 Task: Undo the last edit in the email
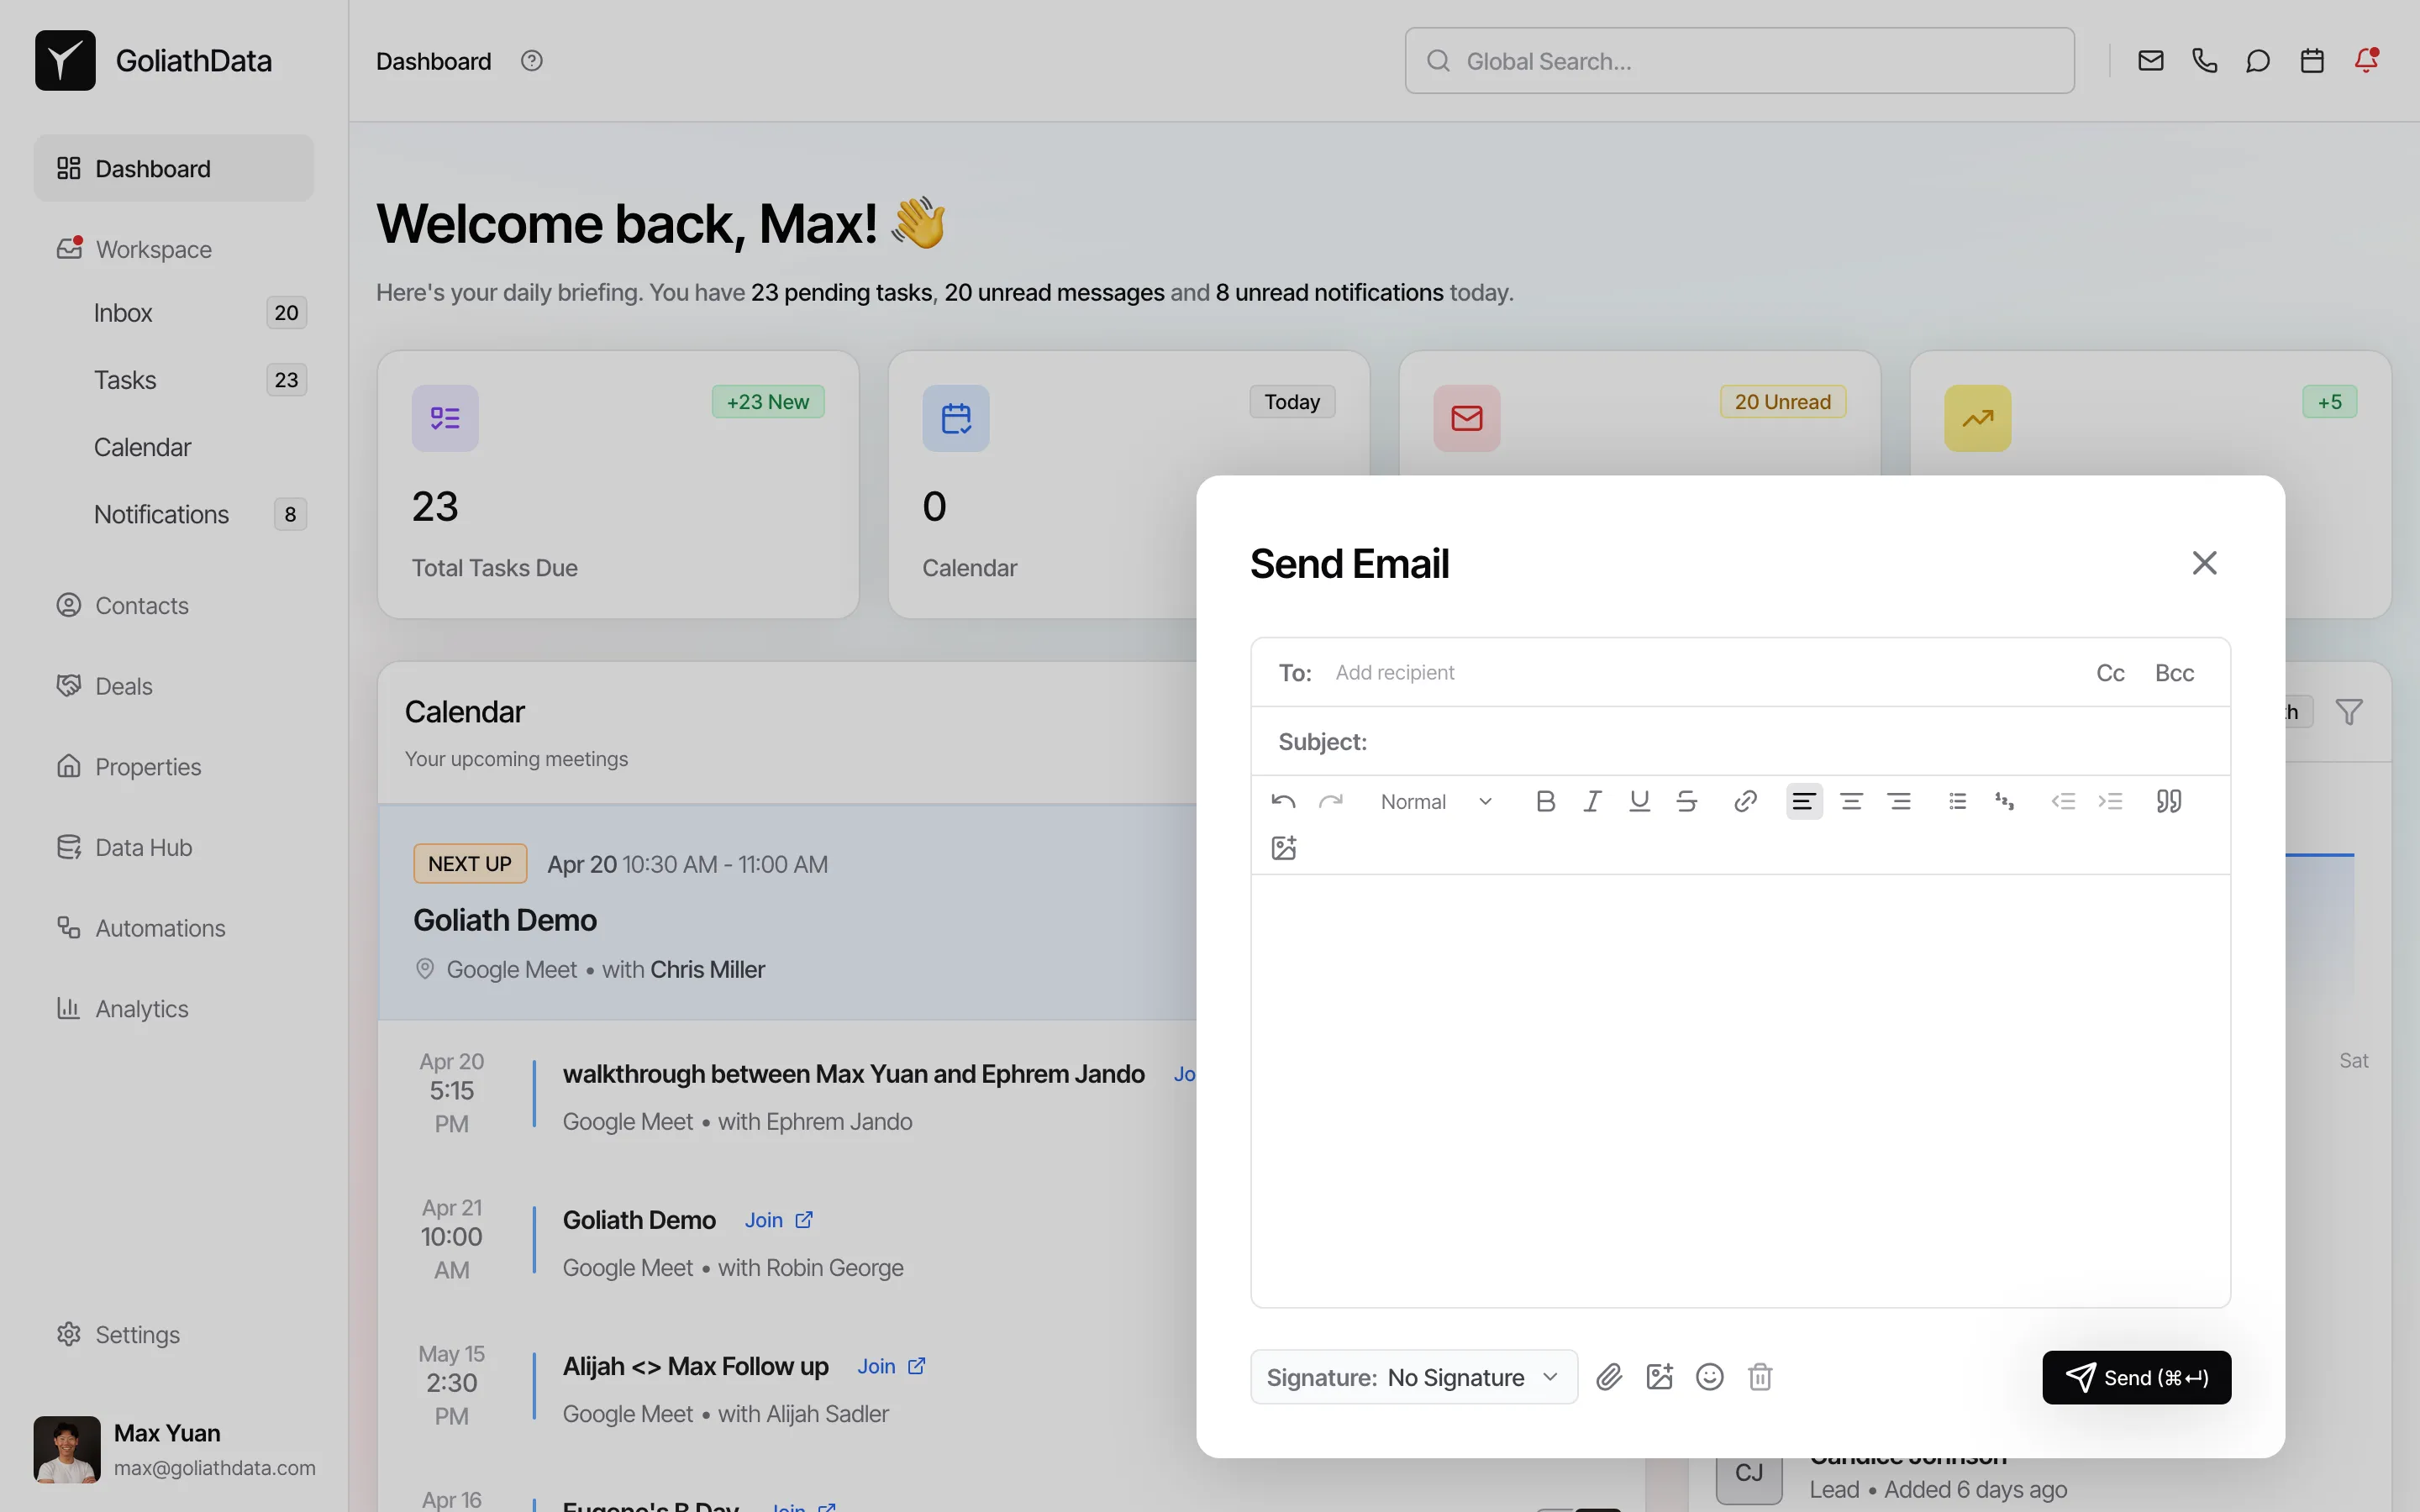point(1283,800)
